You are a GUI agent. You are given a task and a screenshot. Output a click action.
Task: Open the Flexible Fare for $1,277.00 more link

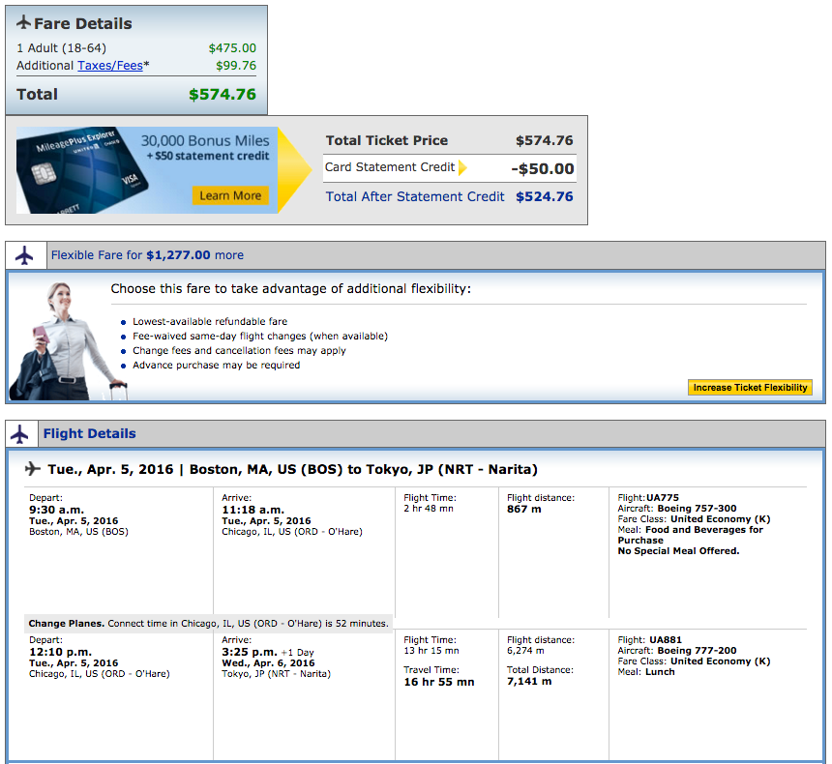(x=147, y=255)
